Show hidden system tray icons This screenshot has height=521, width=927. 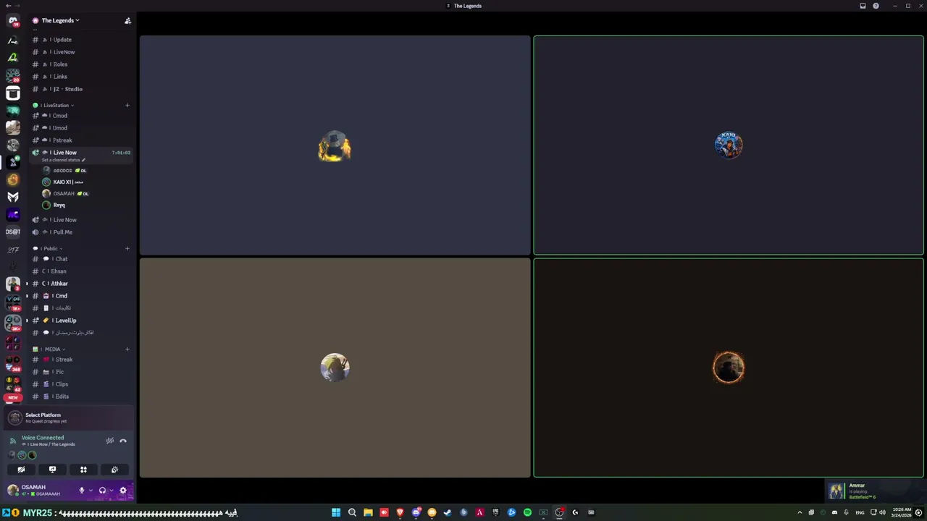800,512
